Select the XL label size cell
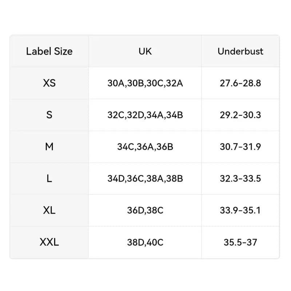291x291 pixels. click(49, 210)
